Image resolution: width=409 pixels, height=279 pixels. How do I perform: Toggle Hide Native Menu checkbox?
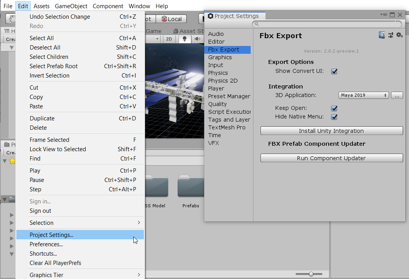click(334, 117)
